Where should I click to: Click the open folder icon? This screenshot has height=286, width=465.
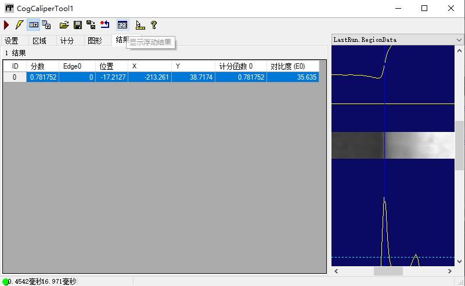pos(64,25)
